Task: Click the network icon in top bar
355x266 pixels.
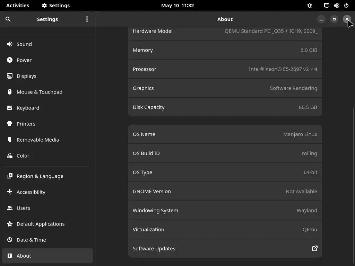Action: 327,6
